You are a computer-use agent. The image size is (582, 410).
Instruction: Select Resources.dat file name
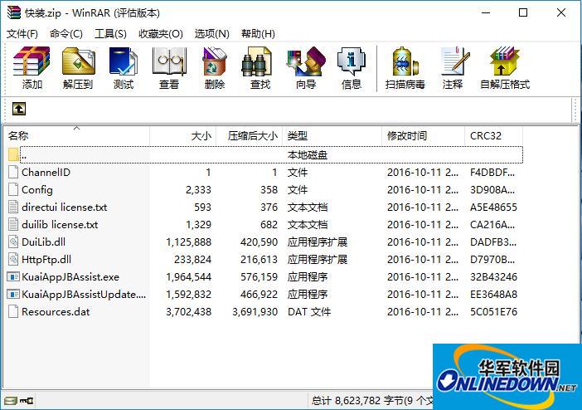tap(56, 311)
